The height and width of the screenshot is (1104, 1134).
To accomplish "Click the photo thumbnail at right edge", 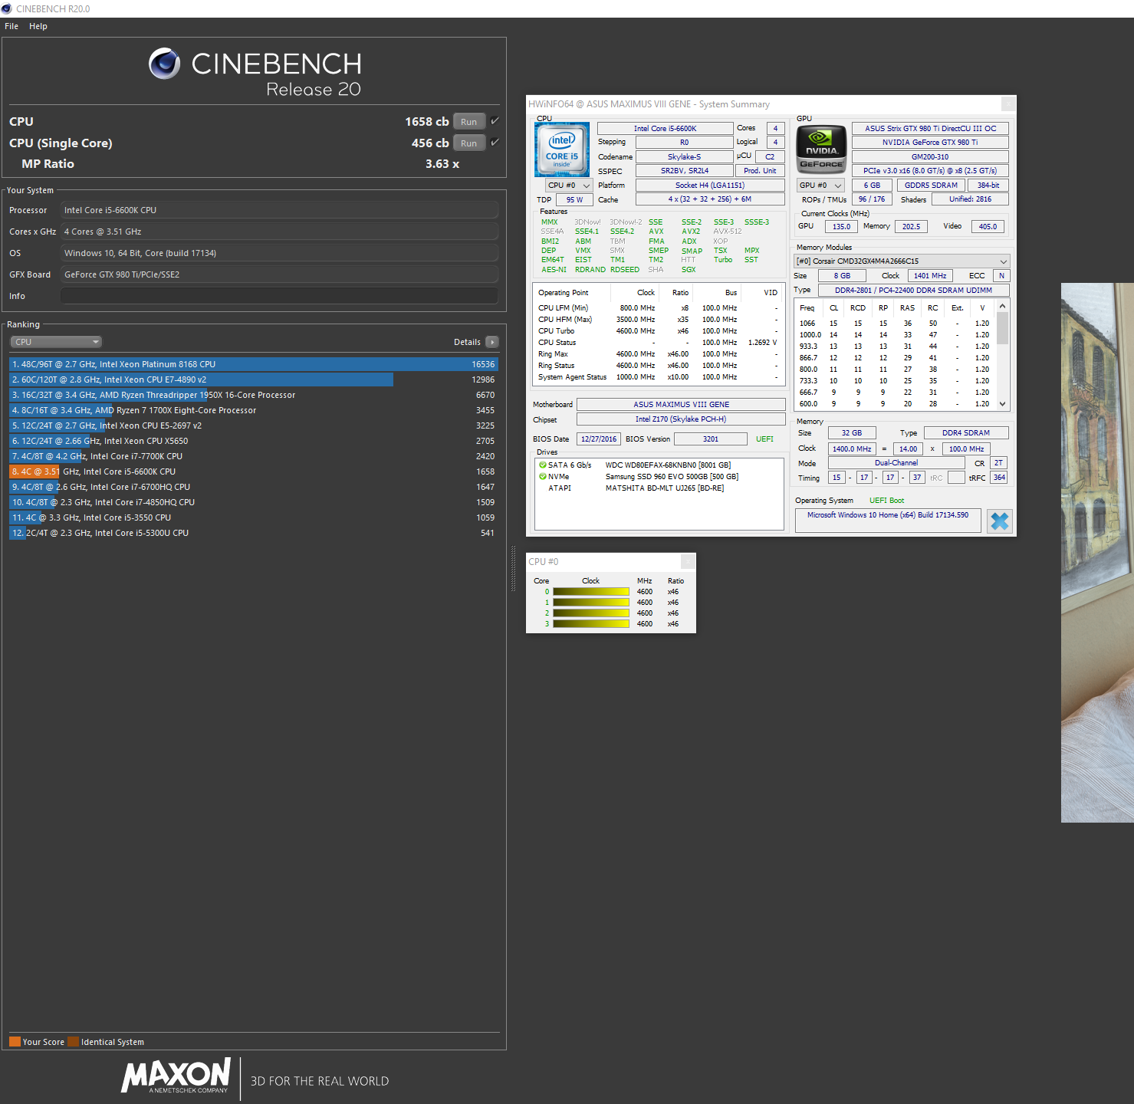I will pyautogui.click(x=1097, y=553).
